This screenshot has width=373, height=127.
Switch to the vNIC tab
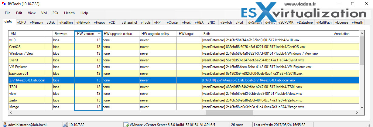point(211,22)
